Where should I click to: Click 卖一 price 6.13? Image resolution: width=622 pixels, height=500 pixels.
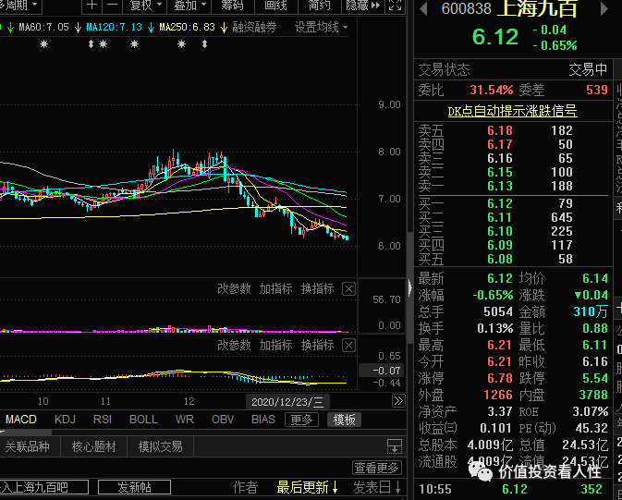point(500,186)
